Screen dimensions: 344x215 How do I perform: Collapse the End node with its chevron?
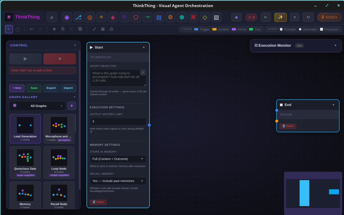tap(333, 105)
